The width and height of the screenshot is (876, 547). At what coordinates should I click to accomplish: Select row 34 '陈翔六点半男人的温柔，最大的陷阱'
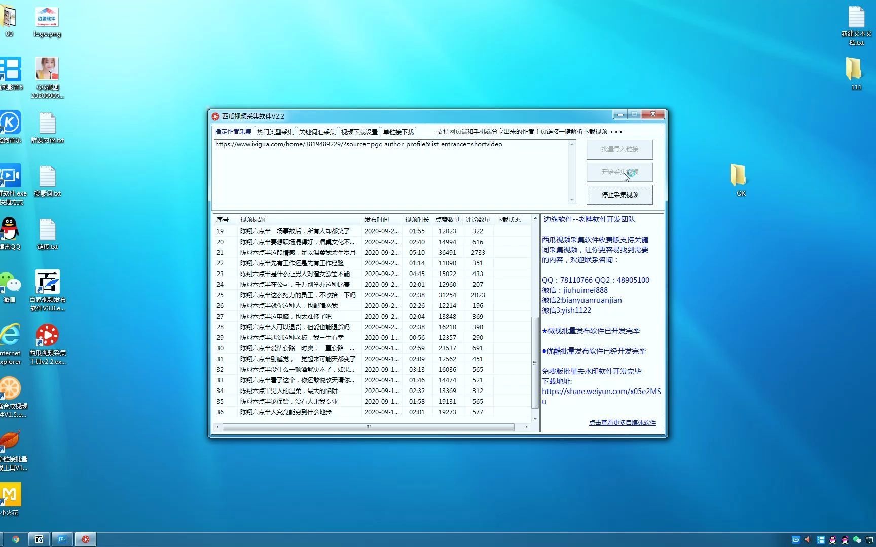tap(372, 391)
